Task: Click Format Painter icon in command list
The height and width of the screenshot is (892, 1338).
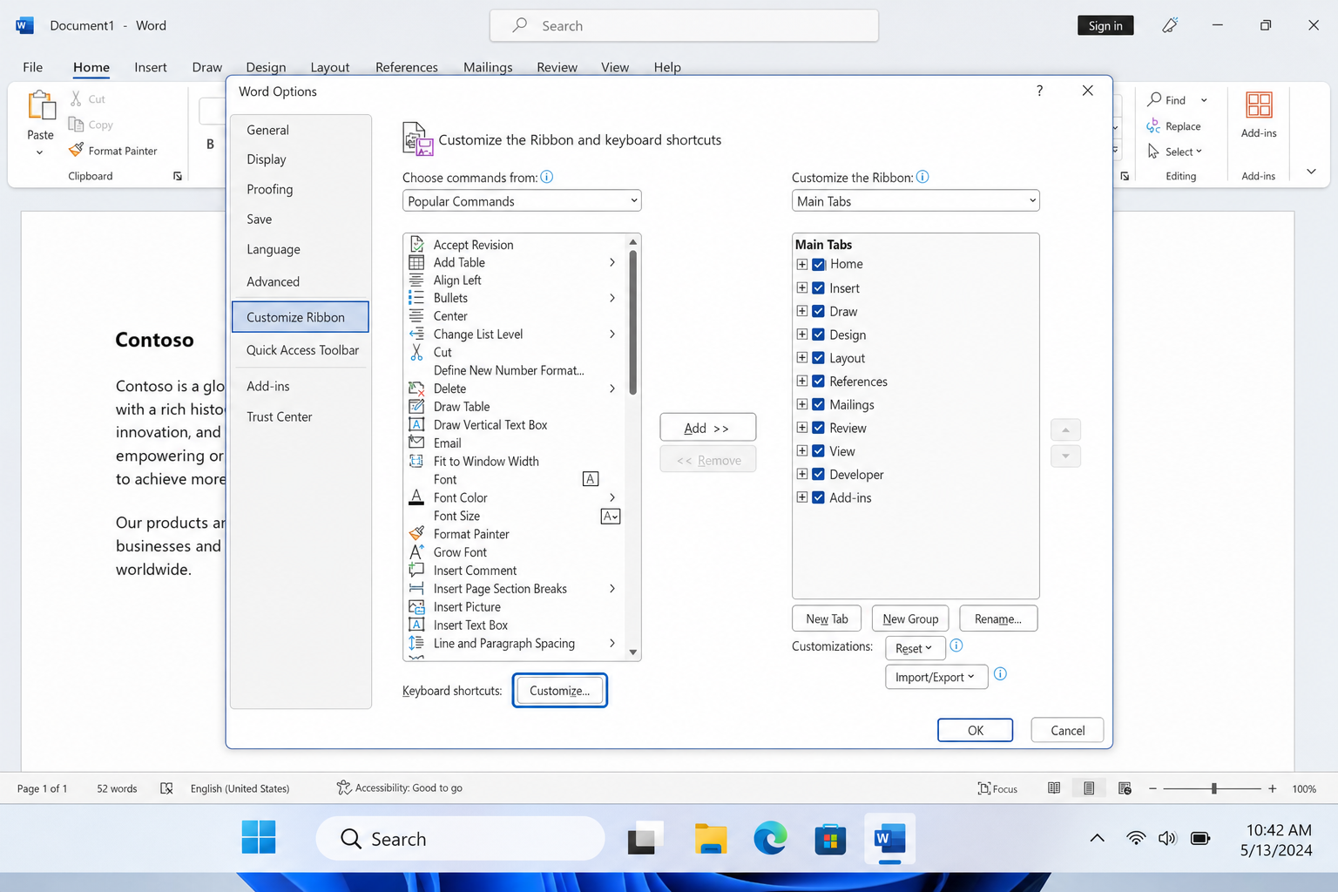Action: click(x=416, y=534)
